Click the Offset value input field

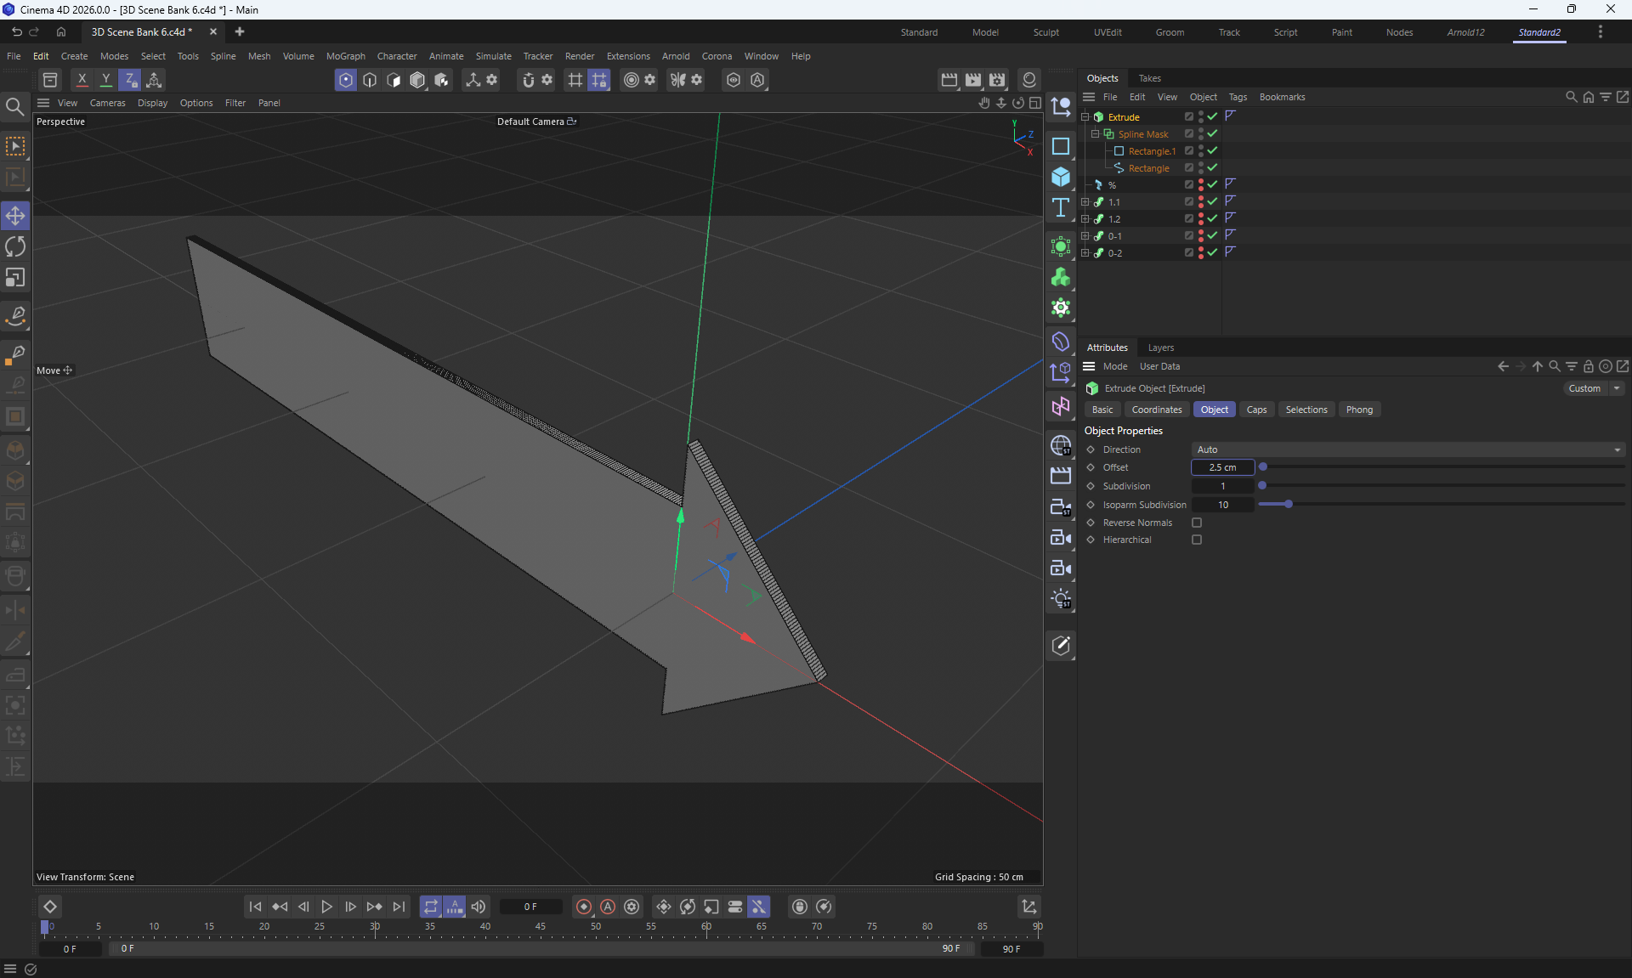tap(1222, 467)
